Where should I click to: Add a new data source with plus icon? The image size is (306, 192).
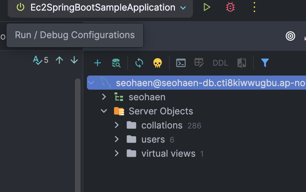[98, 63]
